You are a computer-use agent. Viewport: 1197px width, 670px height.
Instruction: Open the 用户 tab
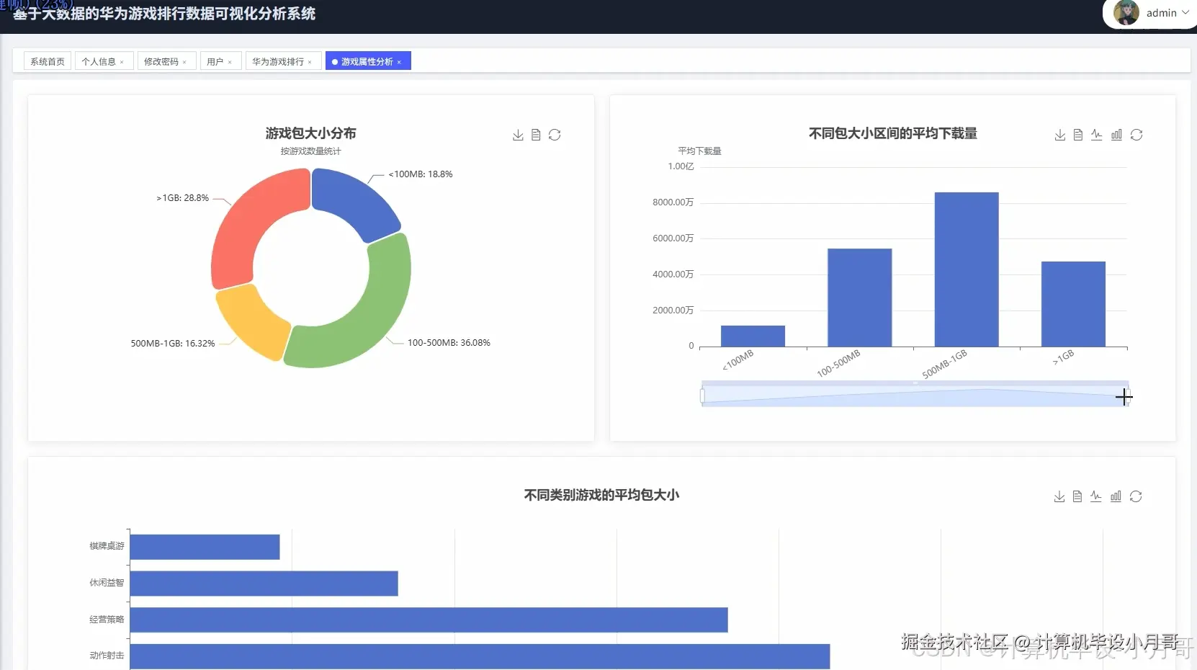pos(215,61)
